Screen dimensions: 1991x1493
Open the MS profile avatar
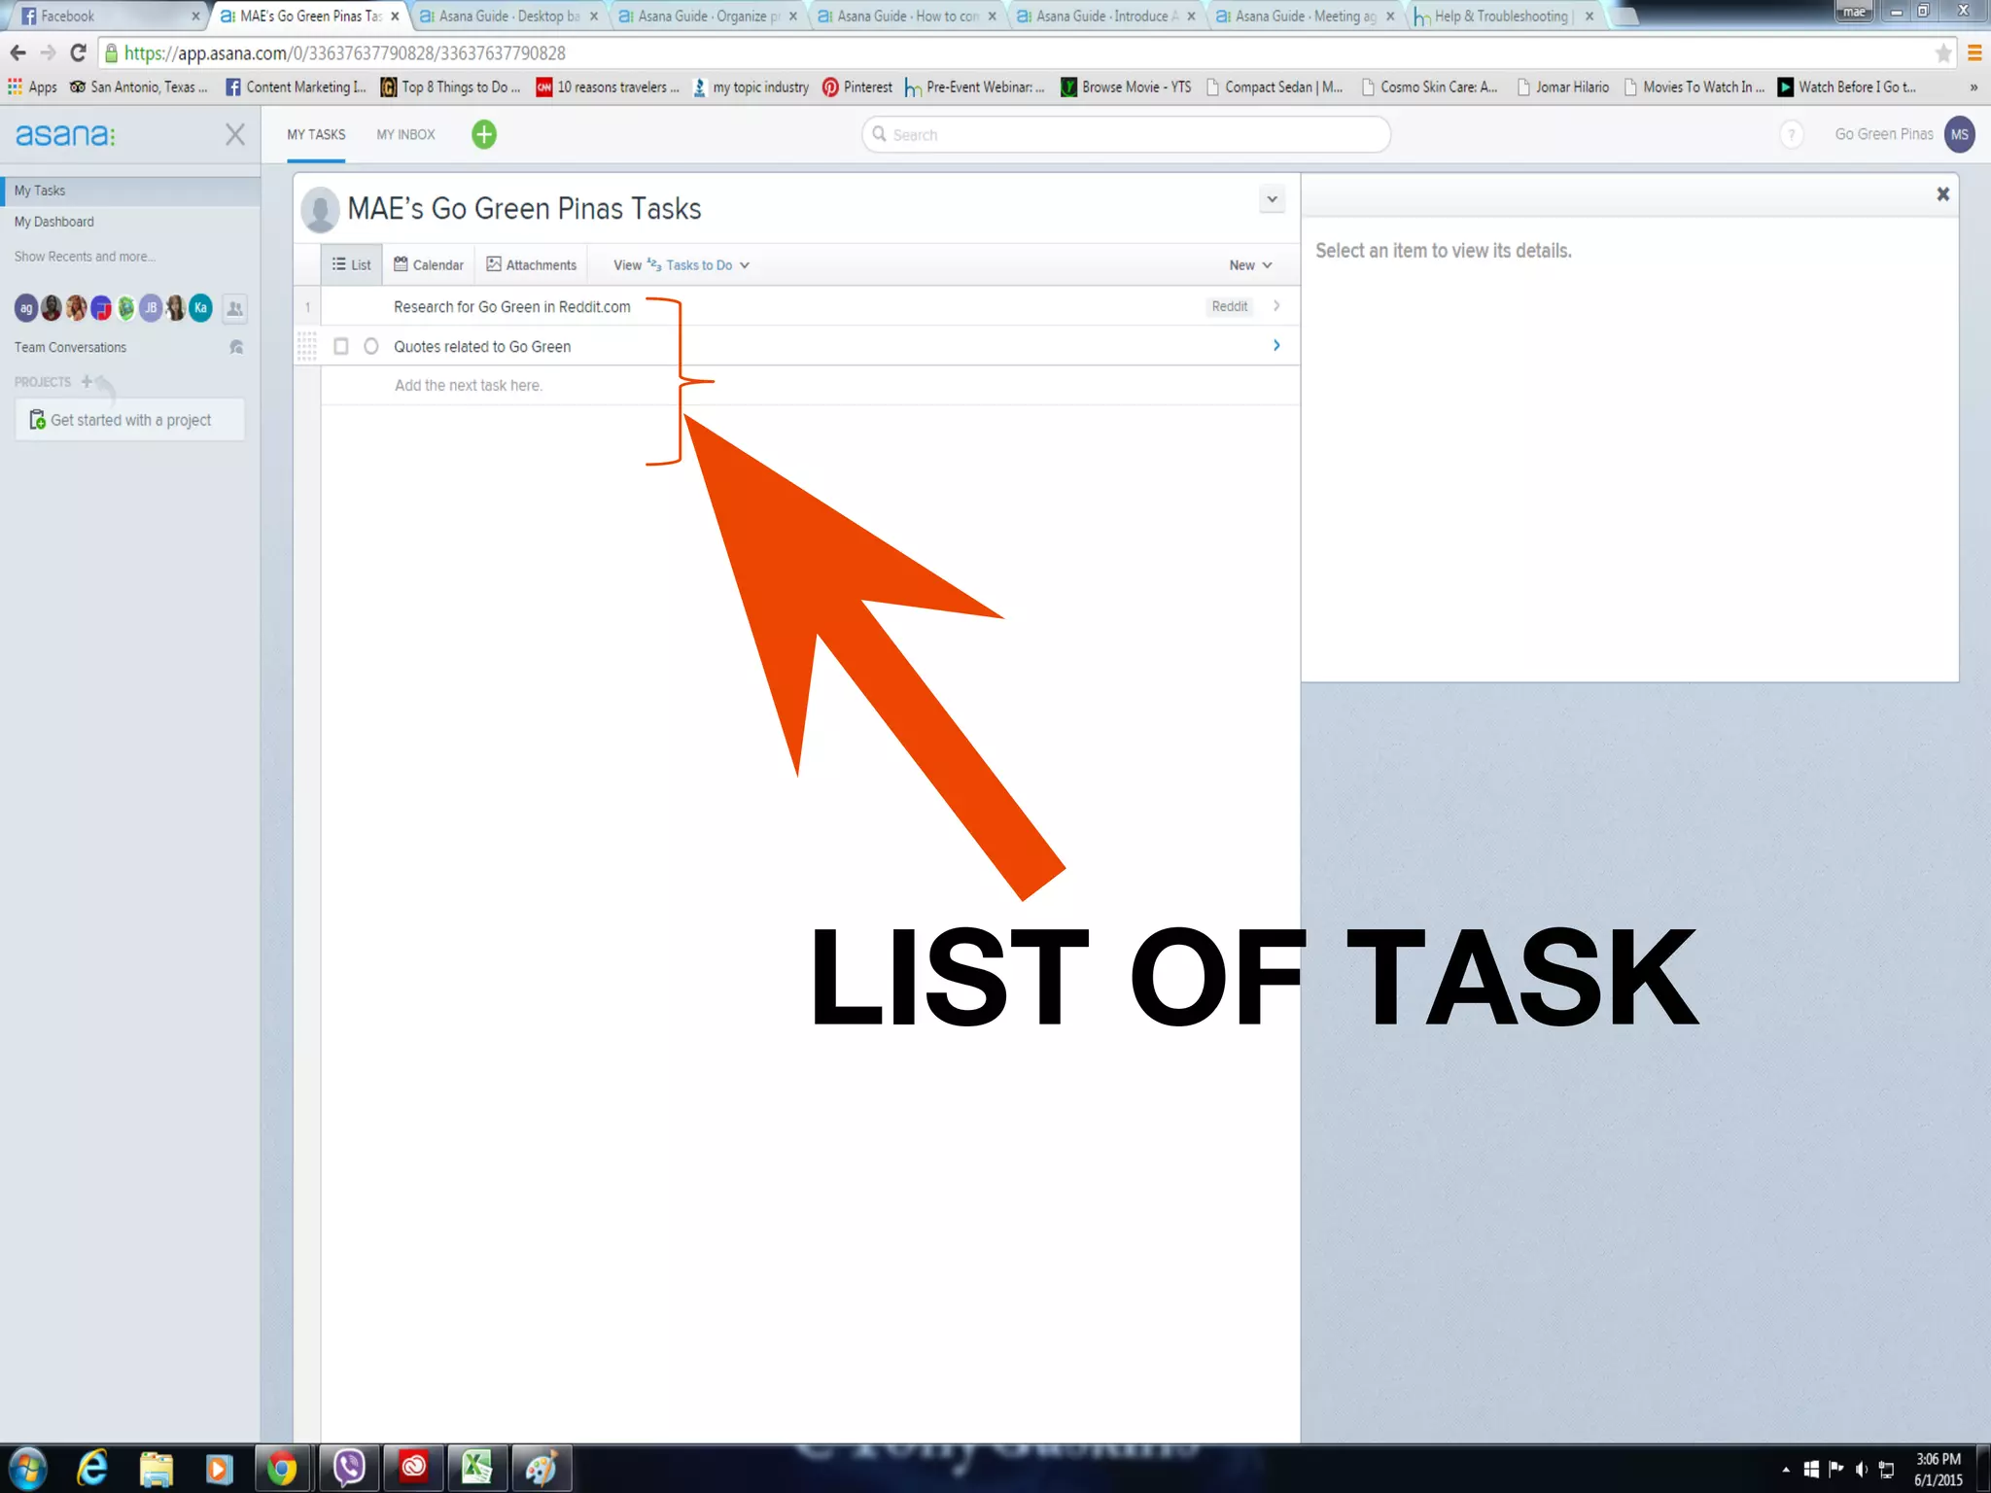point(1959,134)
